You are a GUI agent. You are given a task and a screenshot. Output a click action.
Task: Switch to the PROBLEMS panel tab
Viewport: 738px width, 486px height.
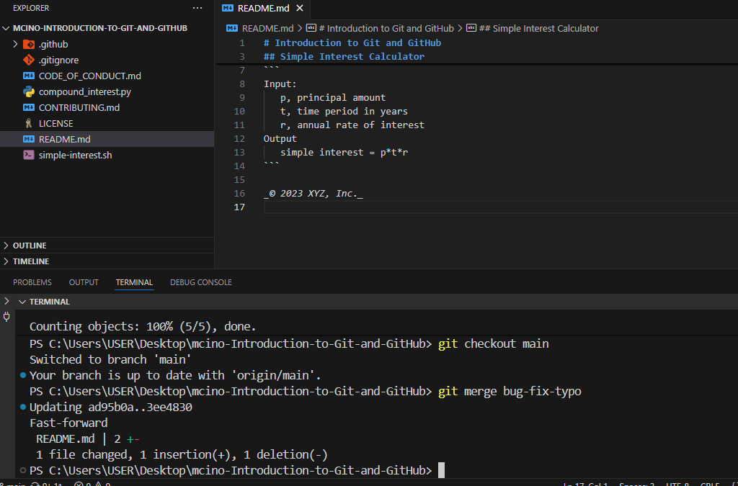[32, 282]
